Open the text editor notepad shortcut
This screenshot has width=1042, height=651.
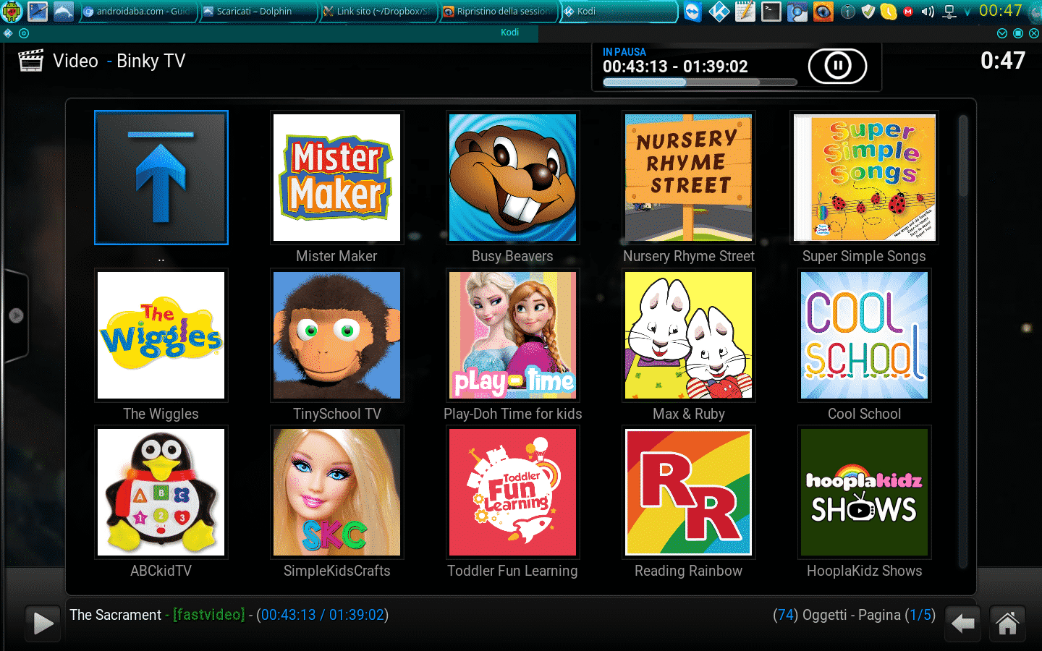click(x=745, y=12)
